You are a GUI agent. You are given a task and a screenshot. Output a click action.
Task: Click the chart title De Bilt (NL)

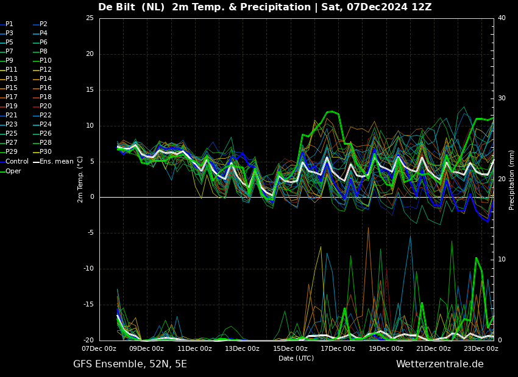pos(133,7)
